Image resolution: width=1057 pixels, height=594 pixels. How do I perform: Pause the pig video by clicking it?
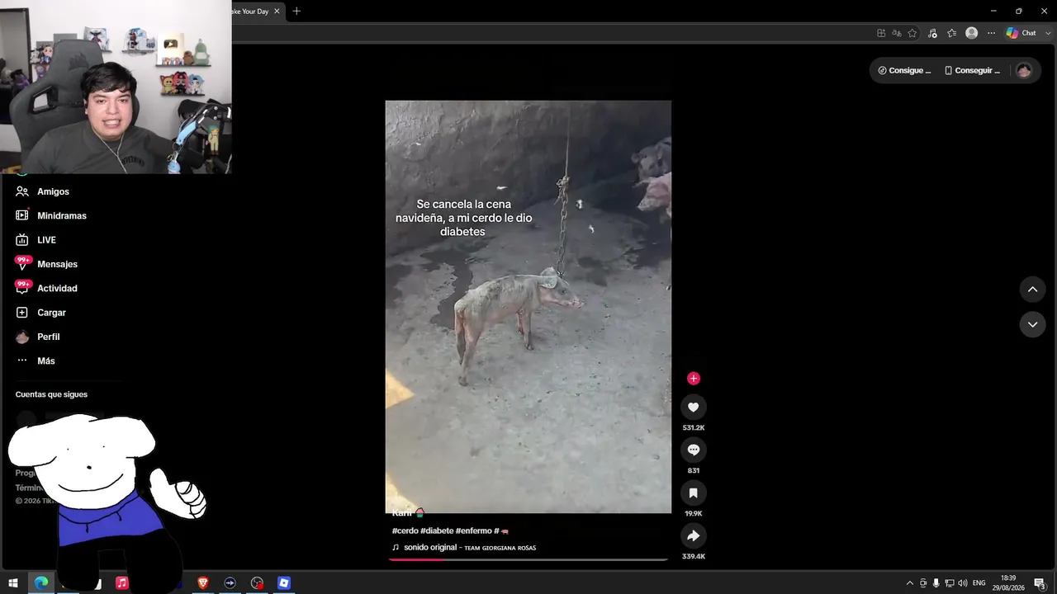[528, 307]
